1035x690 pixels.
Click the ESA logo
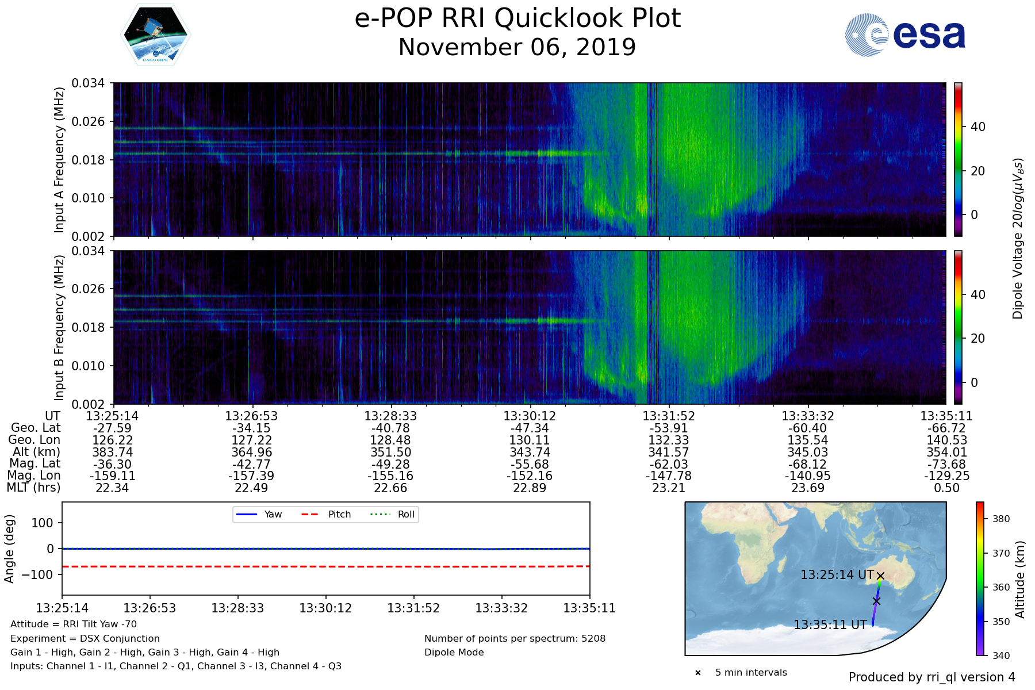(905, 34)
